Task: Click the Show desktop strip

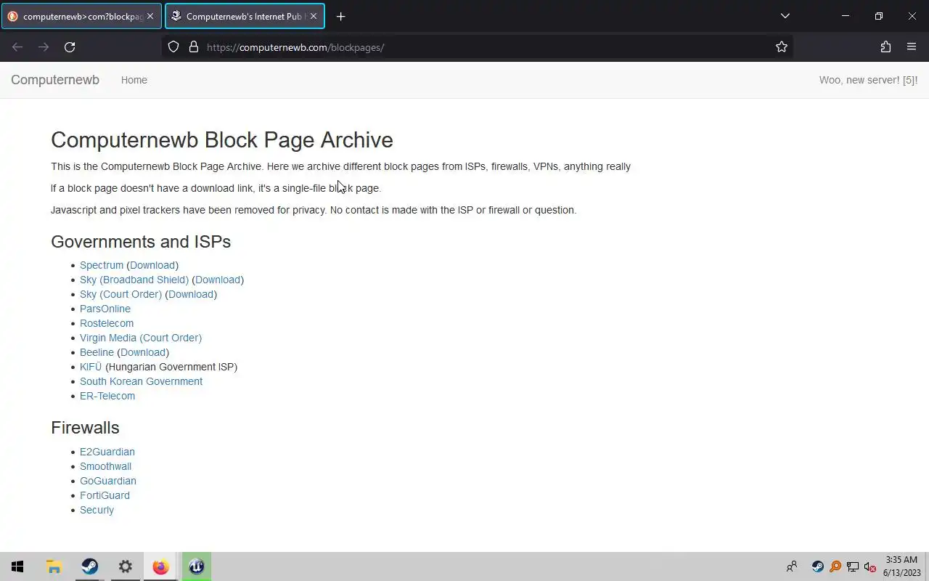Action: 927,566
